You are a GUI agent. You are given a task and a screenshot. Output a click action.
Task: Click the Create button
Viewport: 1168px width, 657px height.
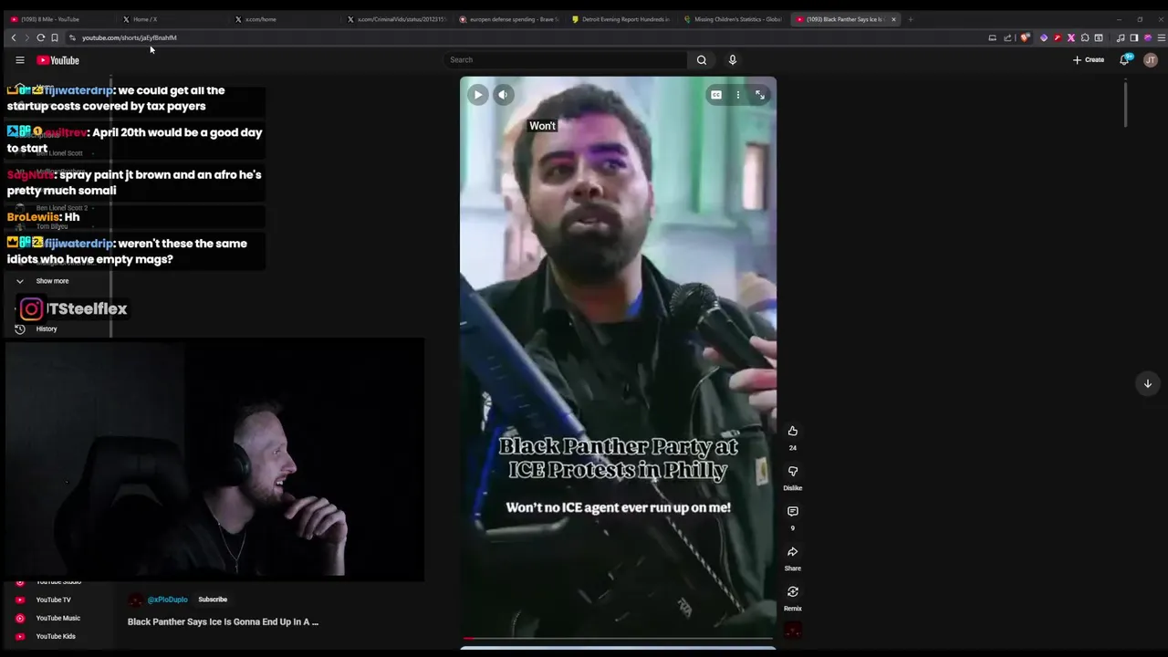[x=1089, y=60]
